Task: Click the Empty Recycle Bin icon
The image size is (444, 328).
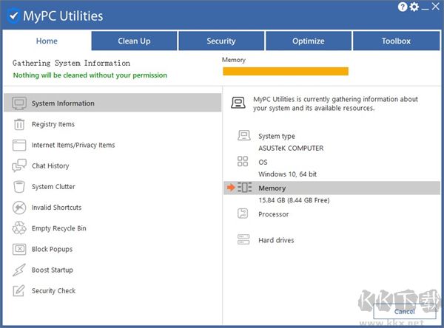Action: (19, 228)
